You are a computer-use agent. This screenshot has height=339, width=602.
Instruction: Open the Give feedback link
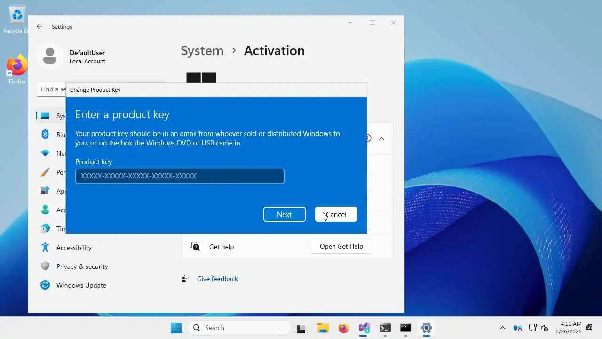(x=217, y=279)
